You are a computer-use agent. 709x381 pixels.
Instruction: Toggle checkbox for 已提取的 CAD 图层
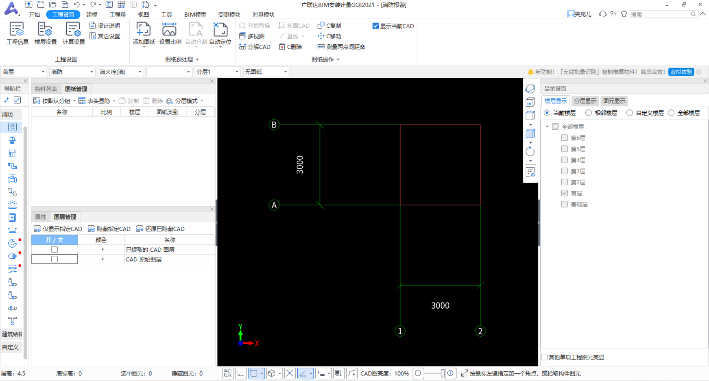54,249
